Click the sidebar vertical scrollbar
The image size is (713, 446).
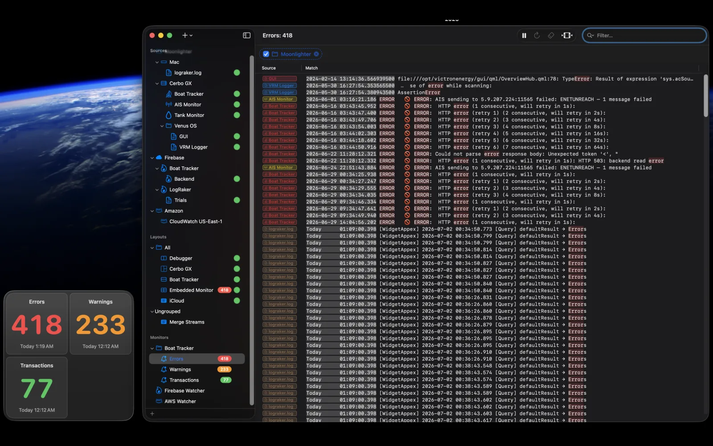pyautogui.click(x=252, y=230)
